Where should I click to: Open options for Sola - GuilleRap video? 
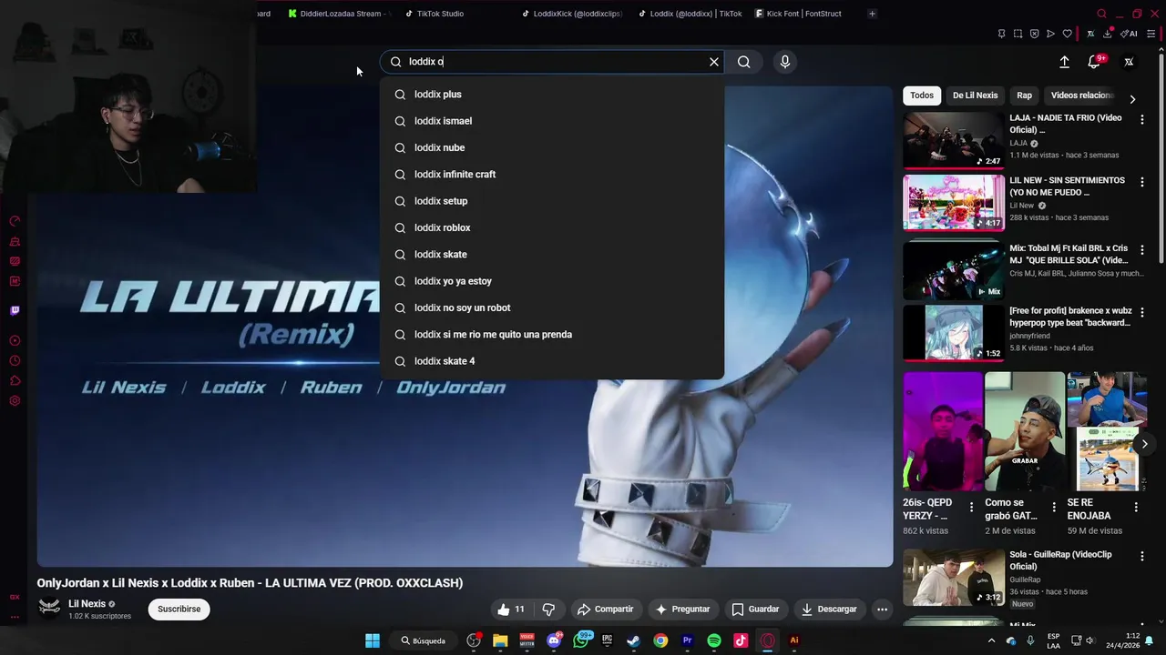tap(1142, 557)
